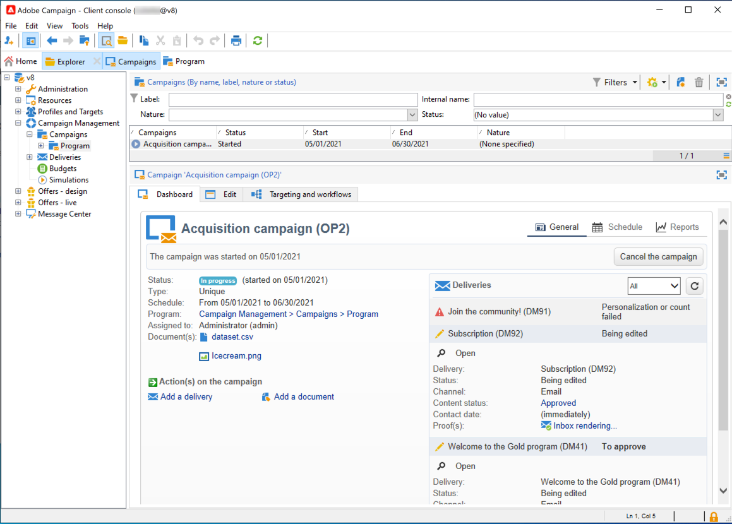This screenshot has height=524, width=732.
Task: Maximize the campaign detail panel icon
Action: point(722,175)
